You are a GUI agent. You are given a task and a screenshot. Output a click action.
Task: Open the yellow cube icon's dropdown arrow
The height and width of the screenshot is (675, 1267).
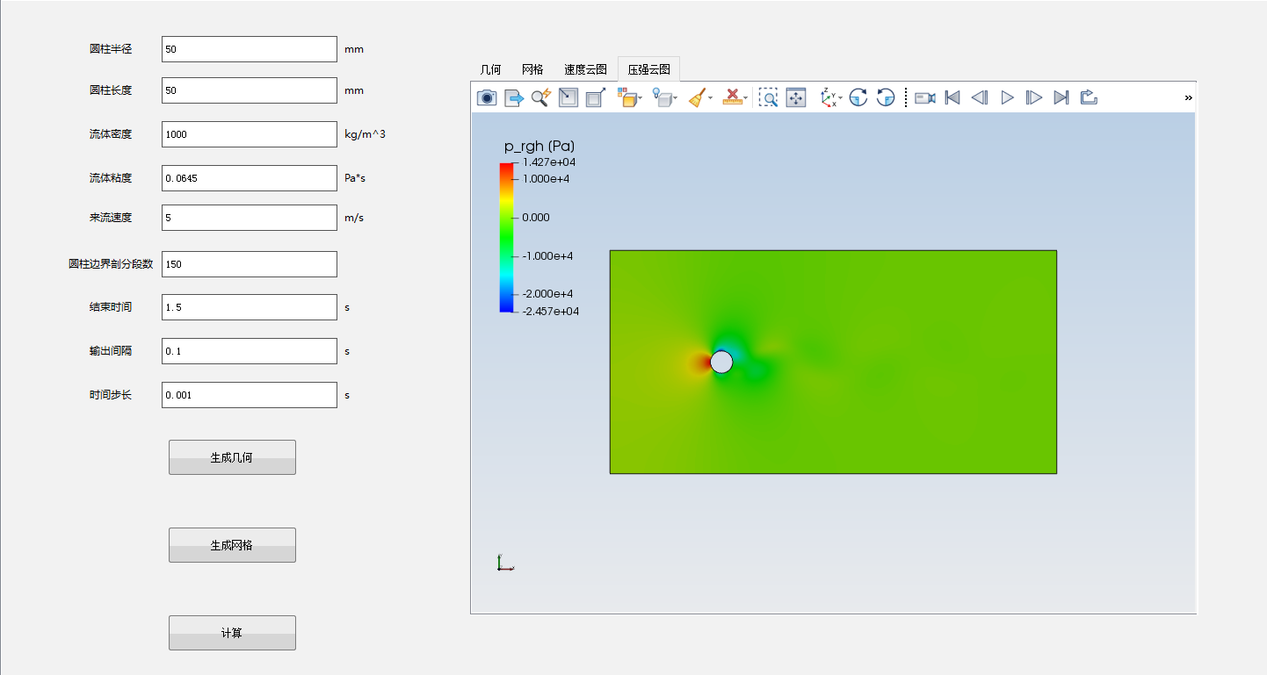(x=641, y=98)
